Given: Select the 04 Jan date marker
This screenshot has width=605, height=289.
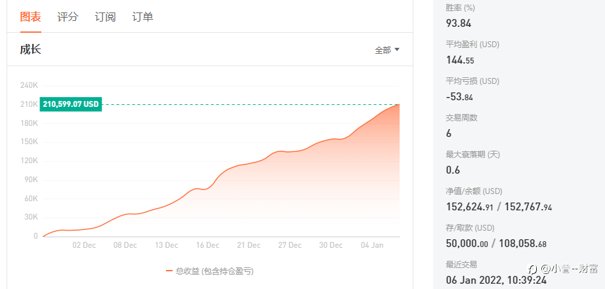Looking at the screenshot, I should tap(372, 245).
